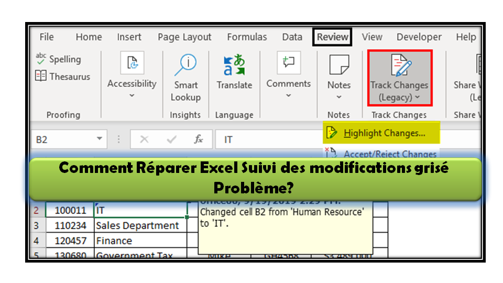Screen dimensions: 503x283
Task: Expand the Comments dropdown arrow
Action: click(x=288, y=95)
